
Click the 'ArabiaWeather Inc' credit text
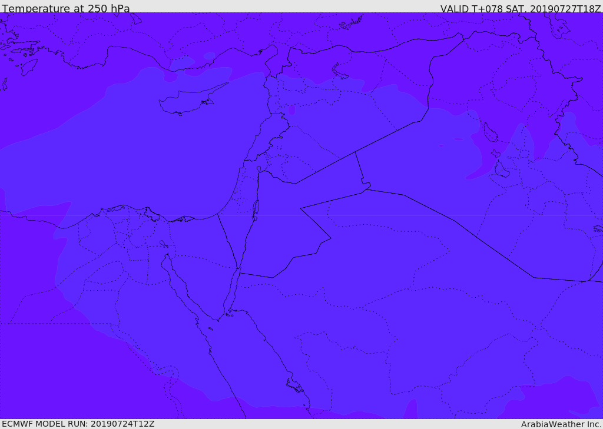point(561,424)
